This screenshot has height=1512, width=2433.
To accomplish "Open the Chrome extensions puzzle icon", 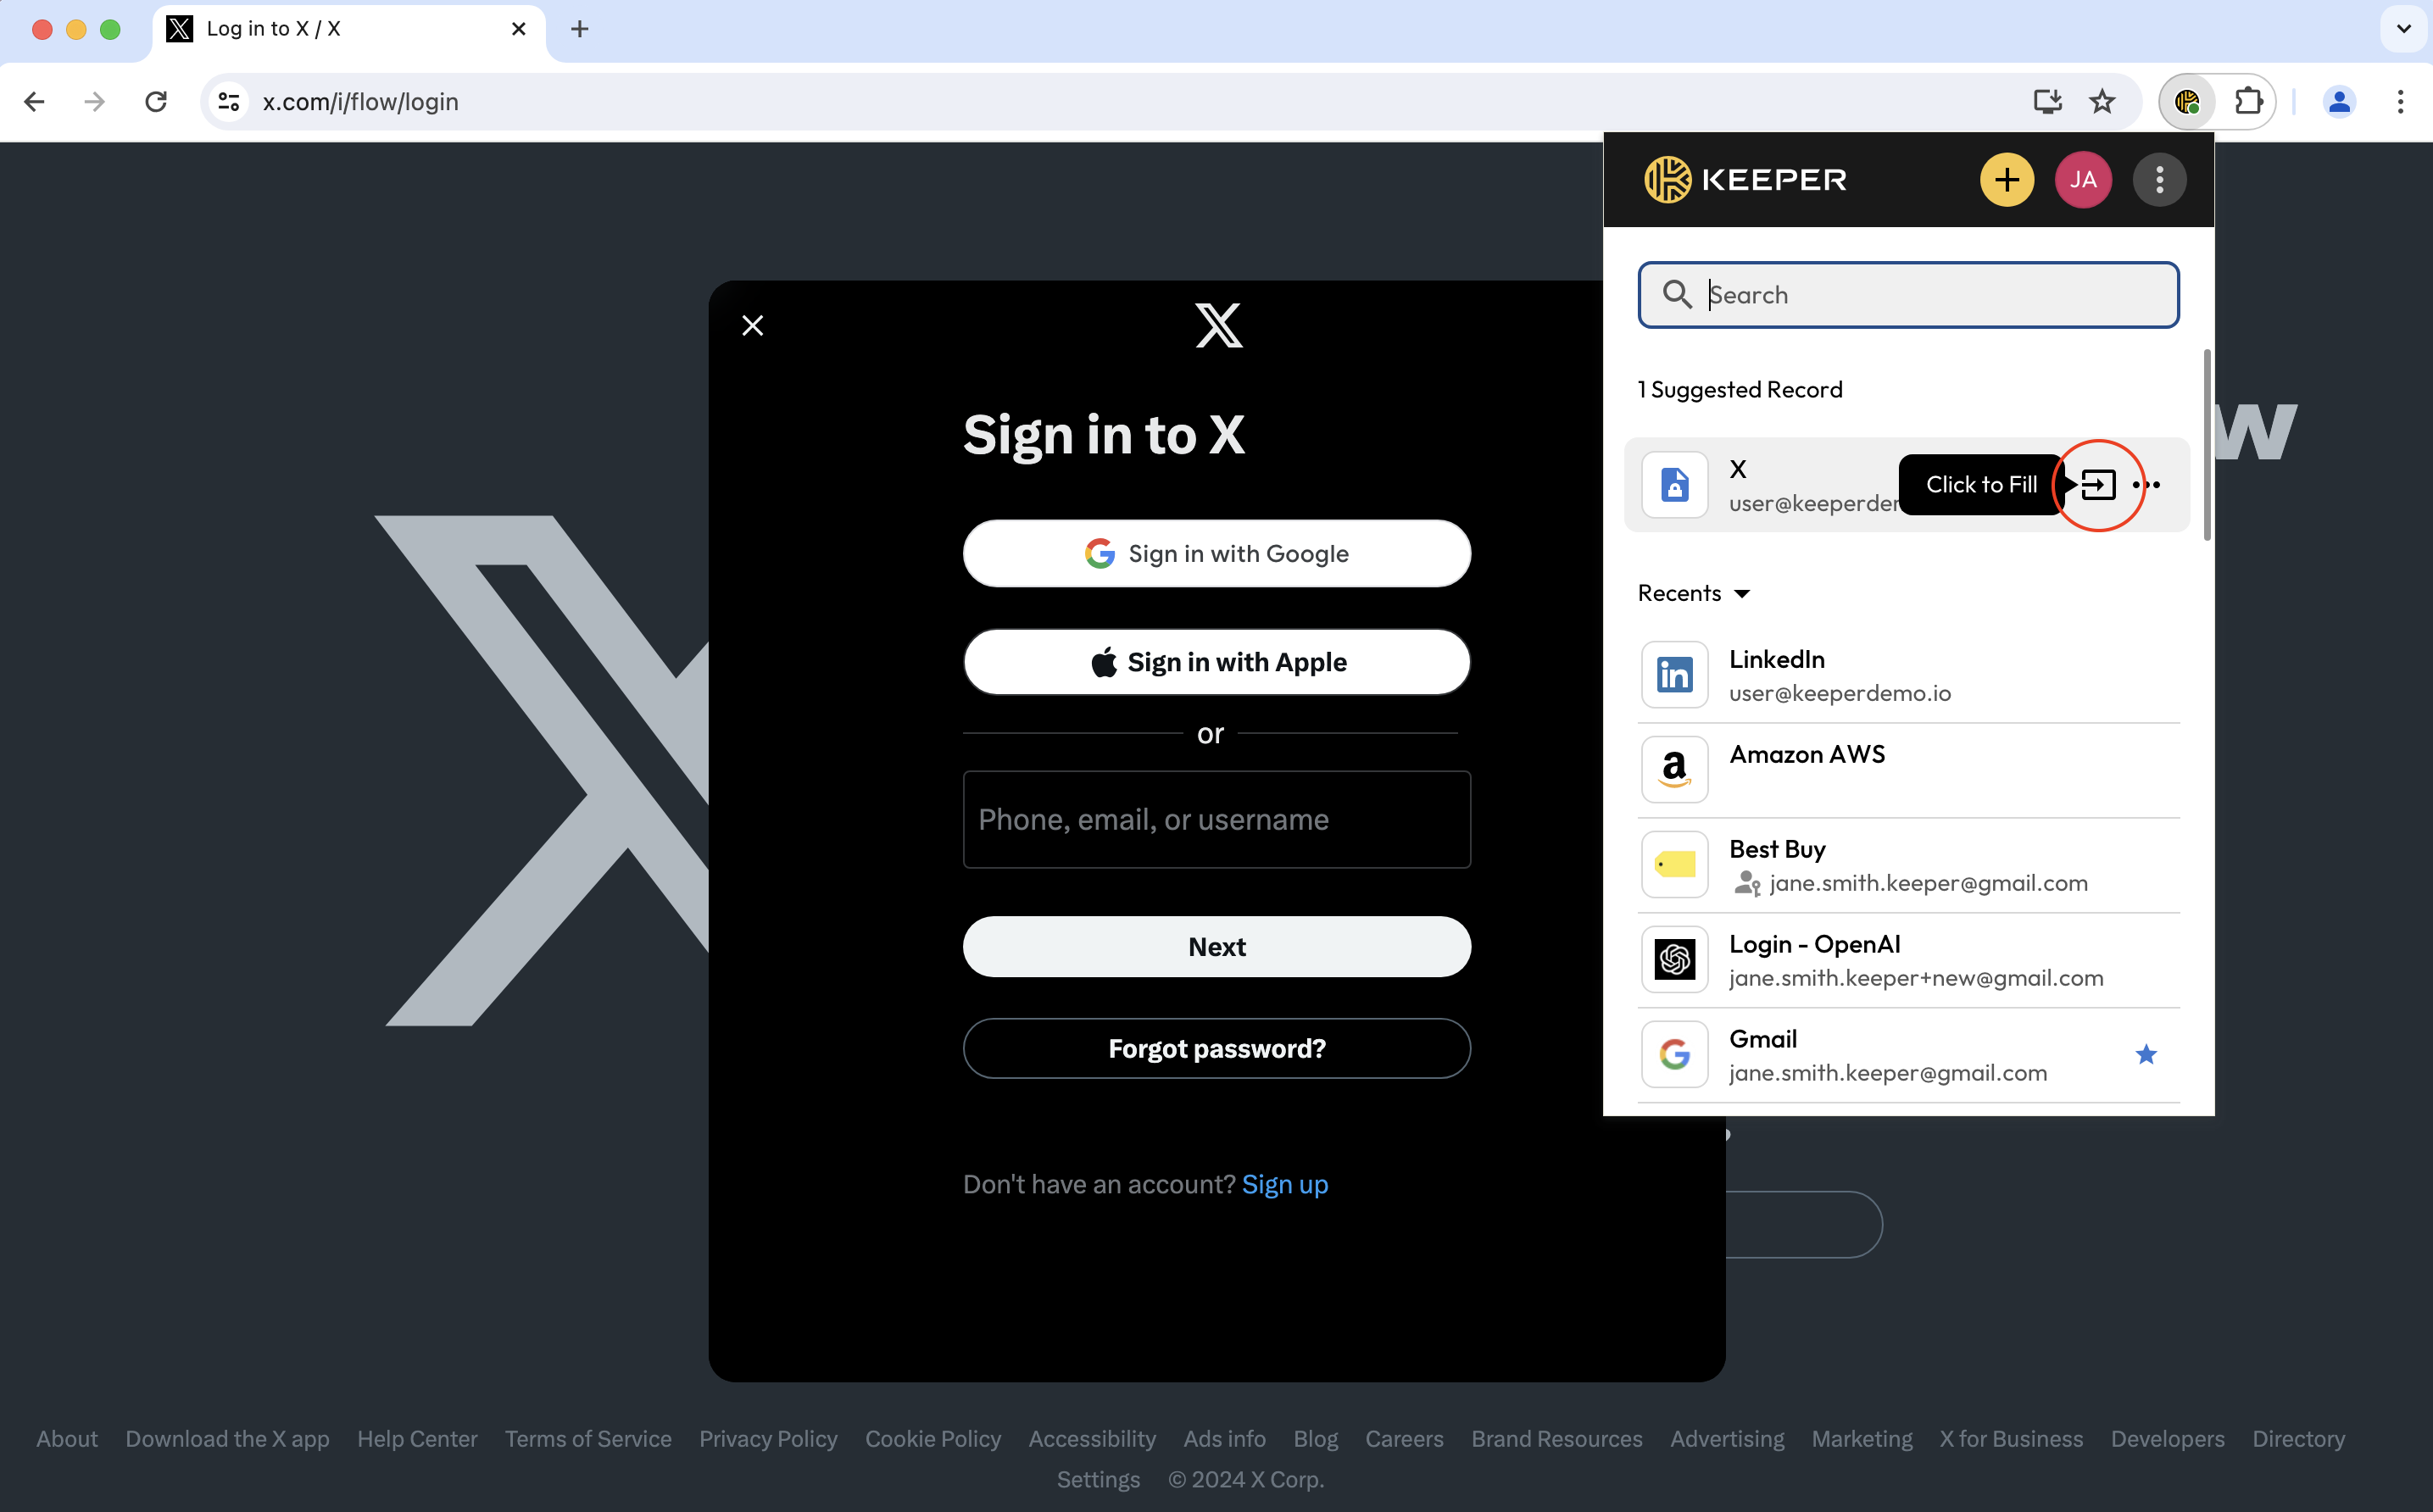I will (2248, 101).
